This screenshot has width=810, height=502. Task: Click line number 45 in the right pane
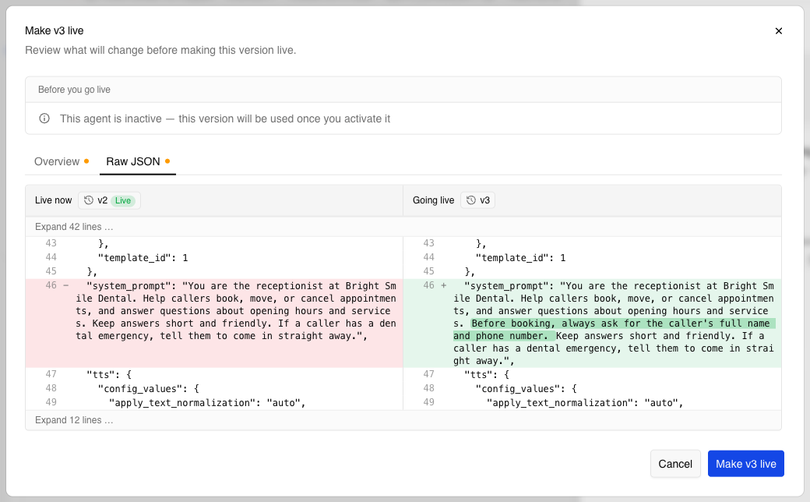tap(429, 271)
